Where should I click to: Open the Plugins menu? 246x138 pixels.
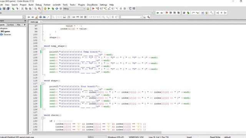81,5
